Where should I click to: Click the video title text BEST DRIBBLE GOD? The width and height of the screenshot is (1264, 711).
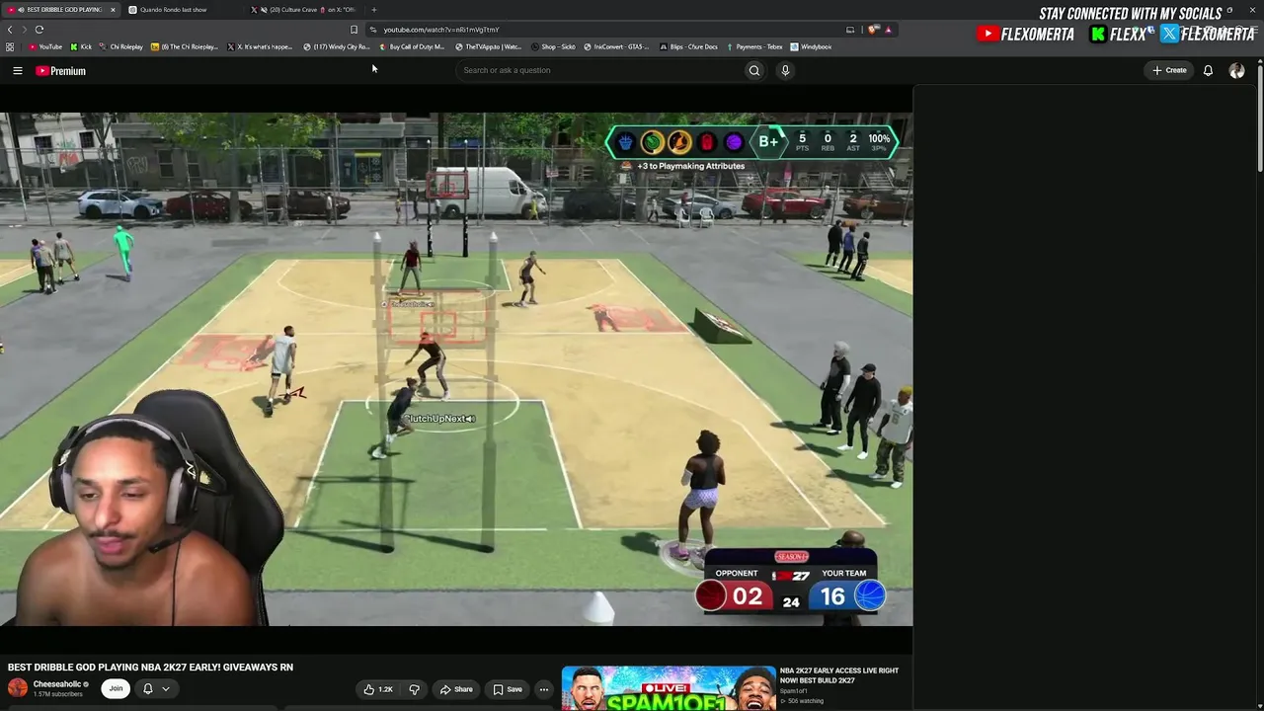point(150,668)
